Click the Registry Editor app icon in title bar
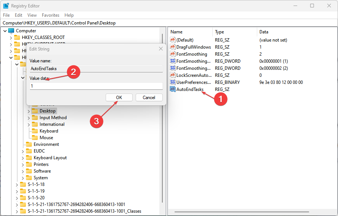 click(x=6, y=6)
